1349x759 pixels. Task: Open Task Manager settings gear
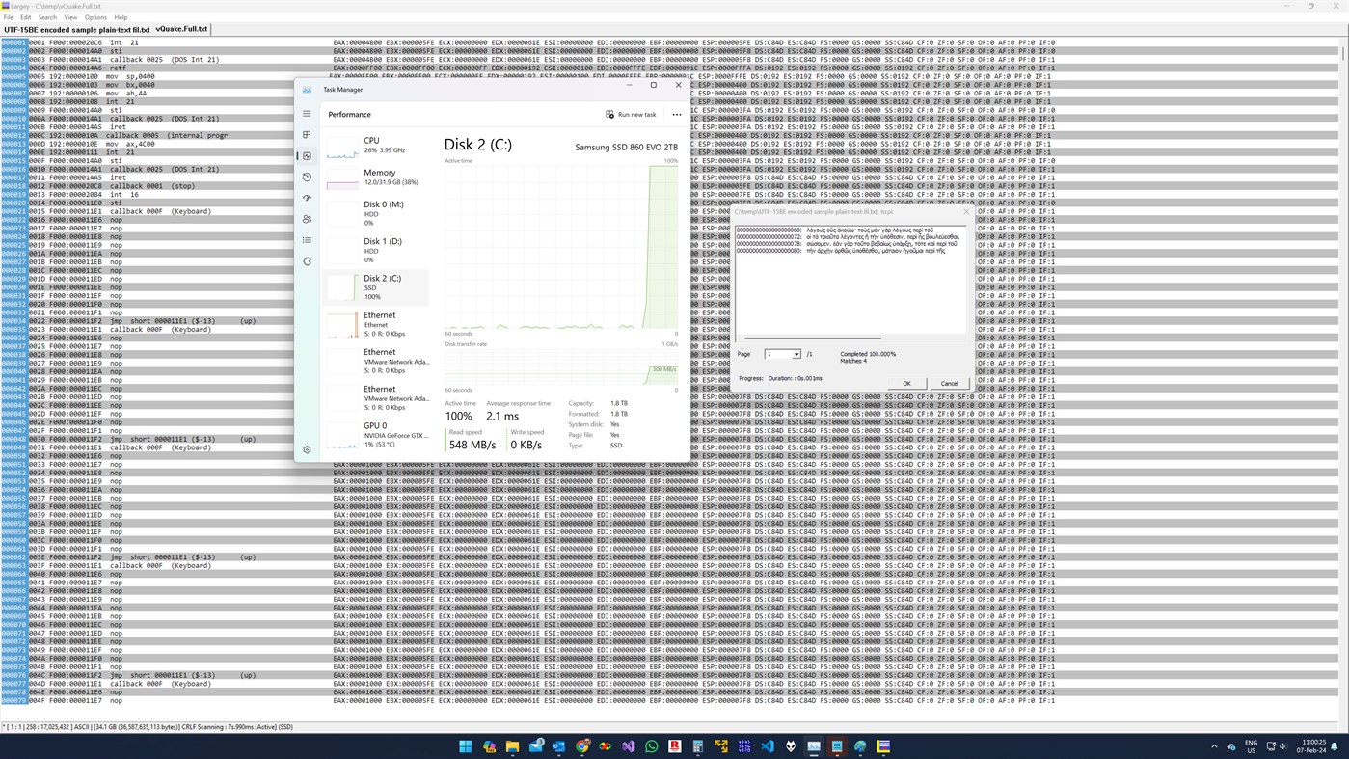point(307,449)
